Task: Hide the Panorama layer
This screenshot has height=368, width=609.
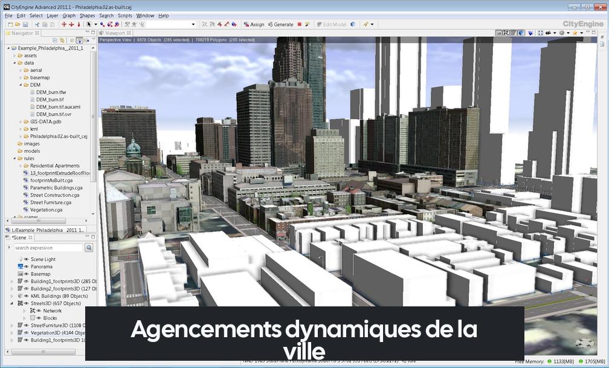Action: tap(27, 266)
